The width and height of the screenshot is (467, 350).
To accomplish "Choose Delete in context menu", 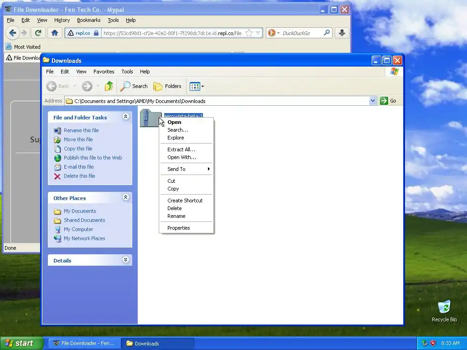I will point(186,208).
